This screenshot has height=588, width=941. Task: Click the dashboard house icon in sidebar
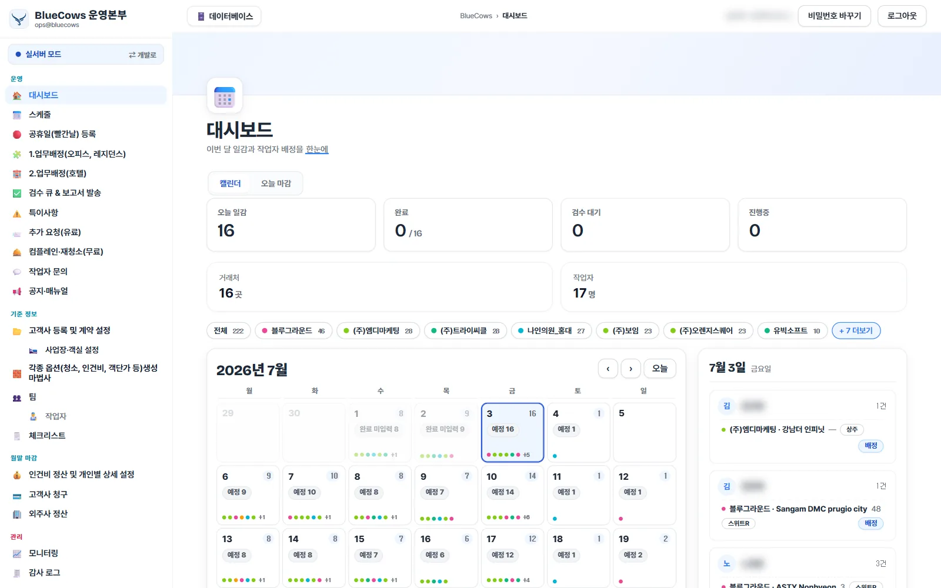click(17, 95)
